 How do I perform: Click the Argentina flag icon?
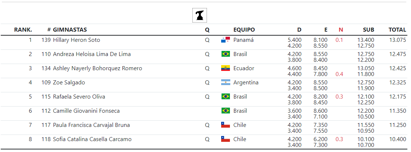(226, 83)
